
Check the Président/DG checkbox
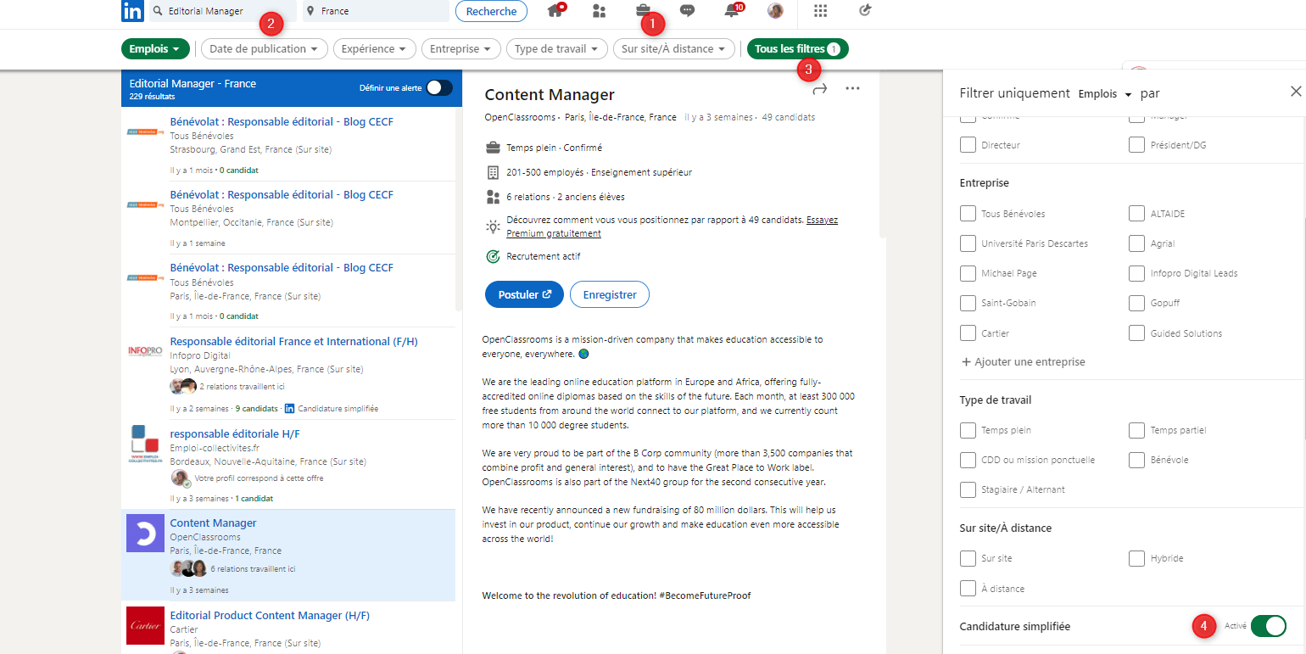tap(1136, 145)
